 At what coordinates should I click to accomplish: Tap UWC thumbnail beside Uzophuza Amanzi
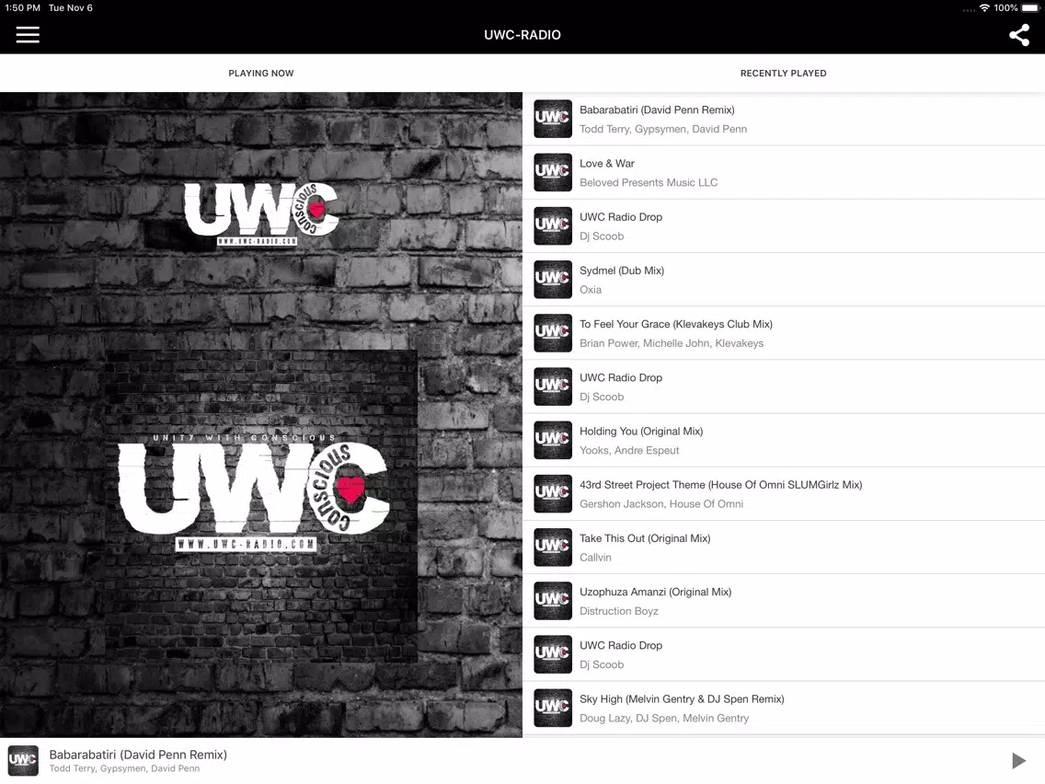coord(553,601)
